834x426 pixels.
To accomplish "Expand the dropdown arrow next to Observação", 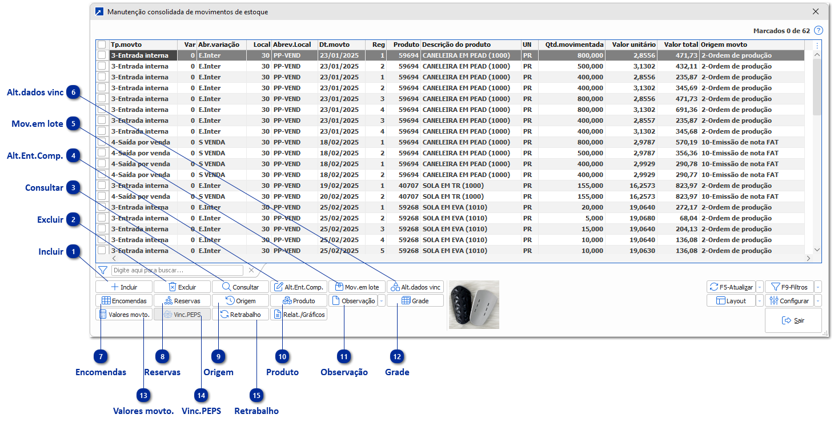I will point(382,301).
